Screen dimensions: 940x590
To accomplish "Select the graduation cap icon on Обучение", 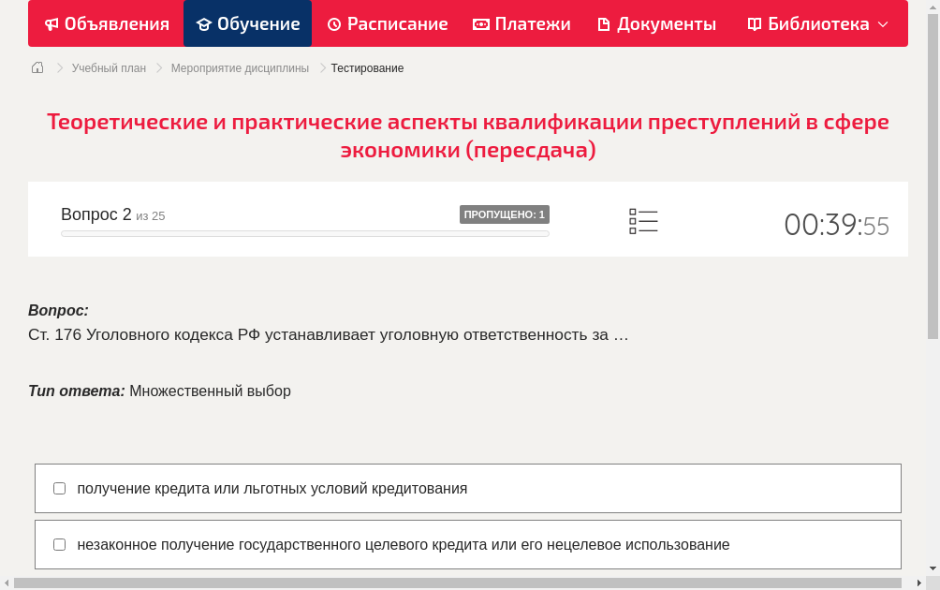I will 205,23.
